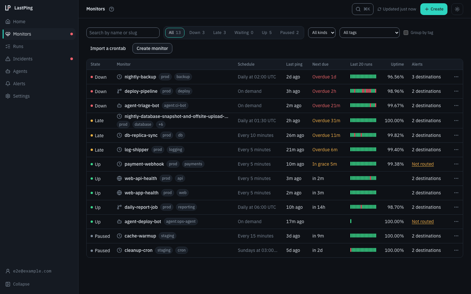
Task: Click the branch icon beside daily-report-job
Action: tap(119, 207)
